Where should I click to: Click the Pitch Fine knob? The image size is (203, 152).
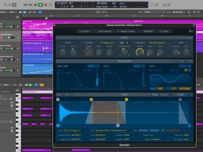tap(73, 52)
